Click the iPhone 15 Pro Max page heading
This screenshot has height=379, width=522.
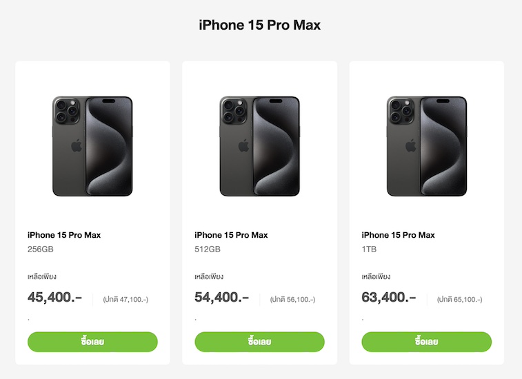pyautogui.click(x=260, y=25)
